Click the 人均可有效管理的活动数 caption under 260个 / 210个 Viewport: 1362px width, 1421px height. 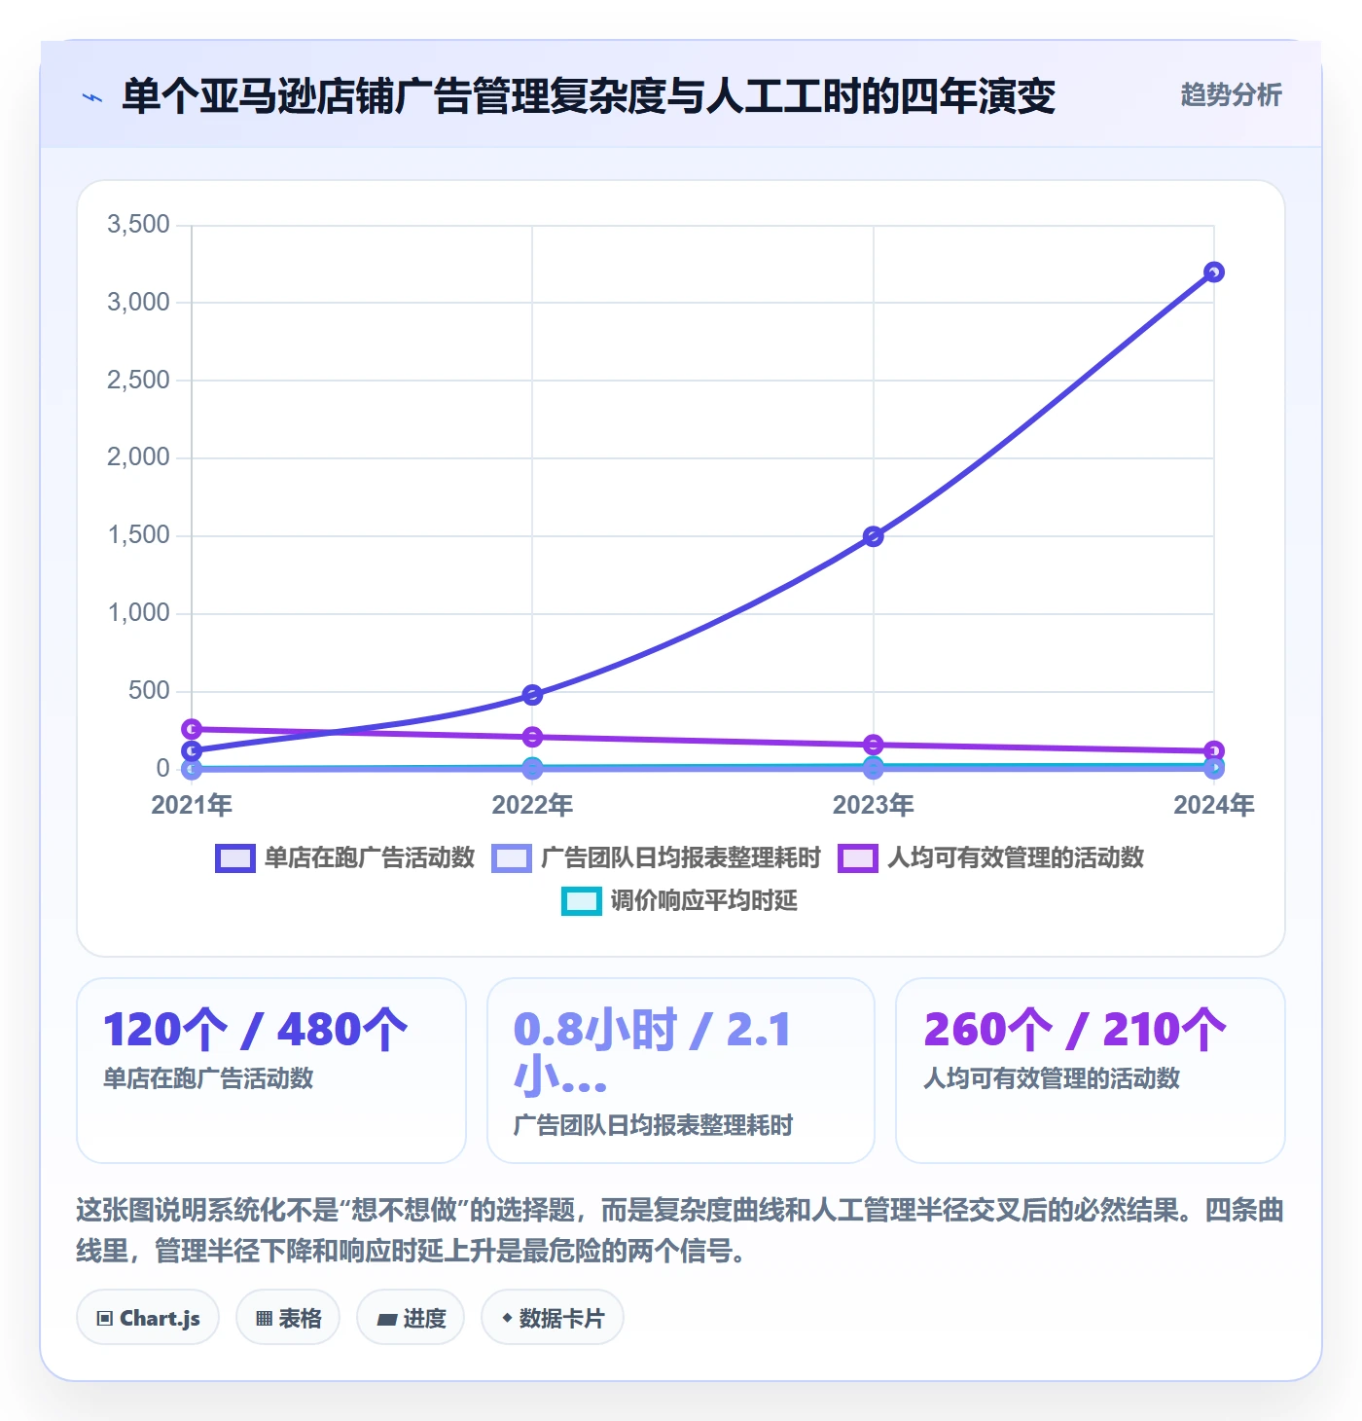point(1052,1078)
